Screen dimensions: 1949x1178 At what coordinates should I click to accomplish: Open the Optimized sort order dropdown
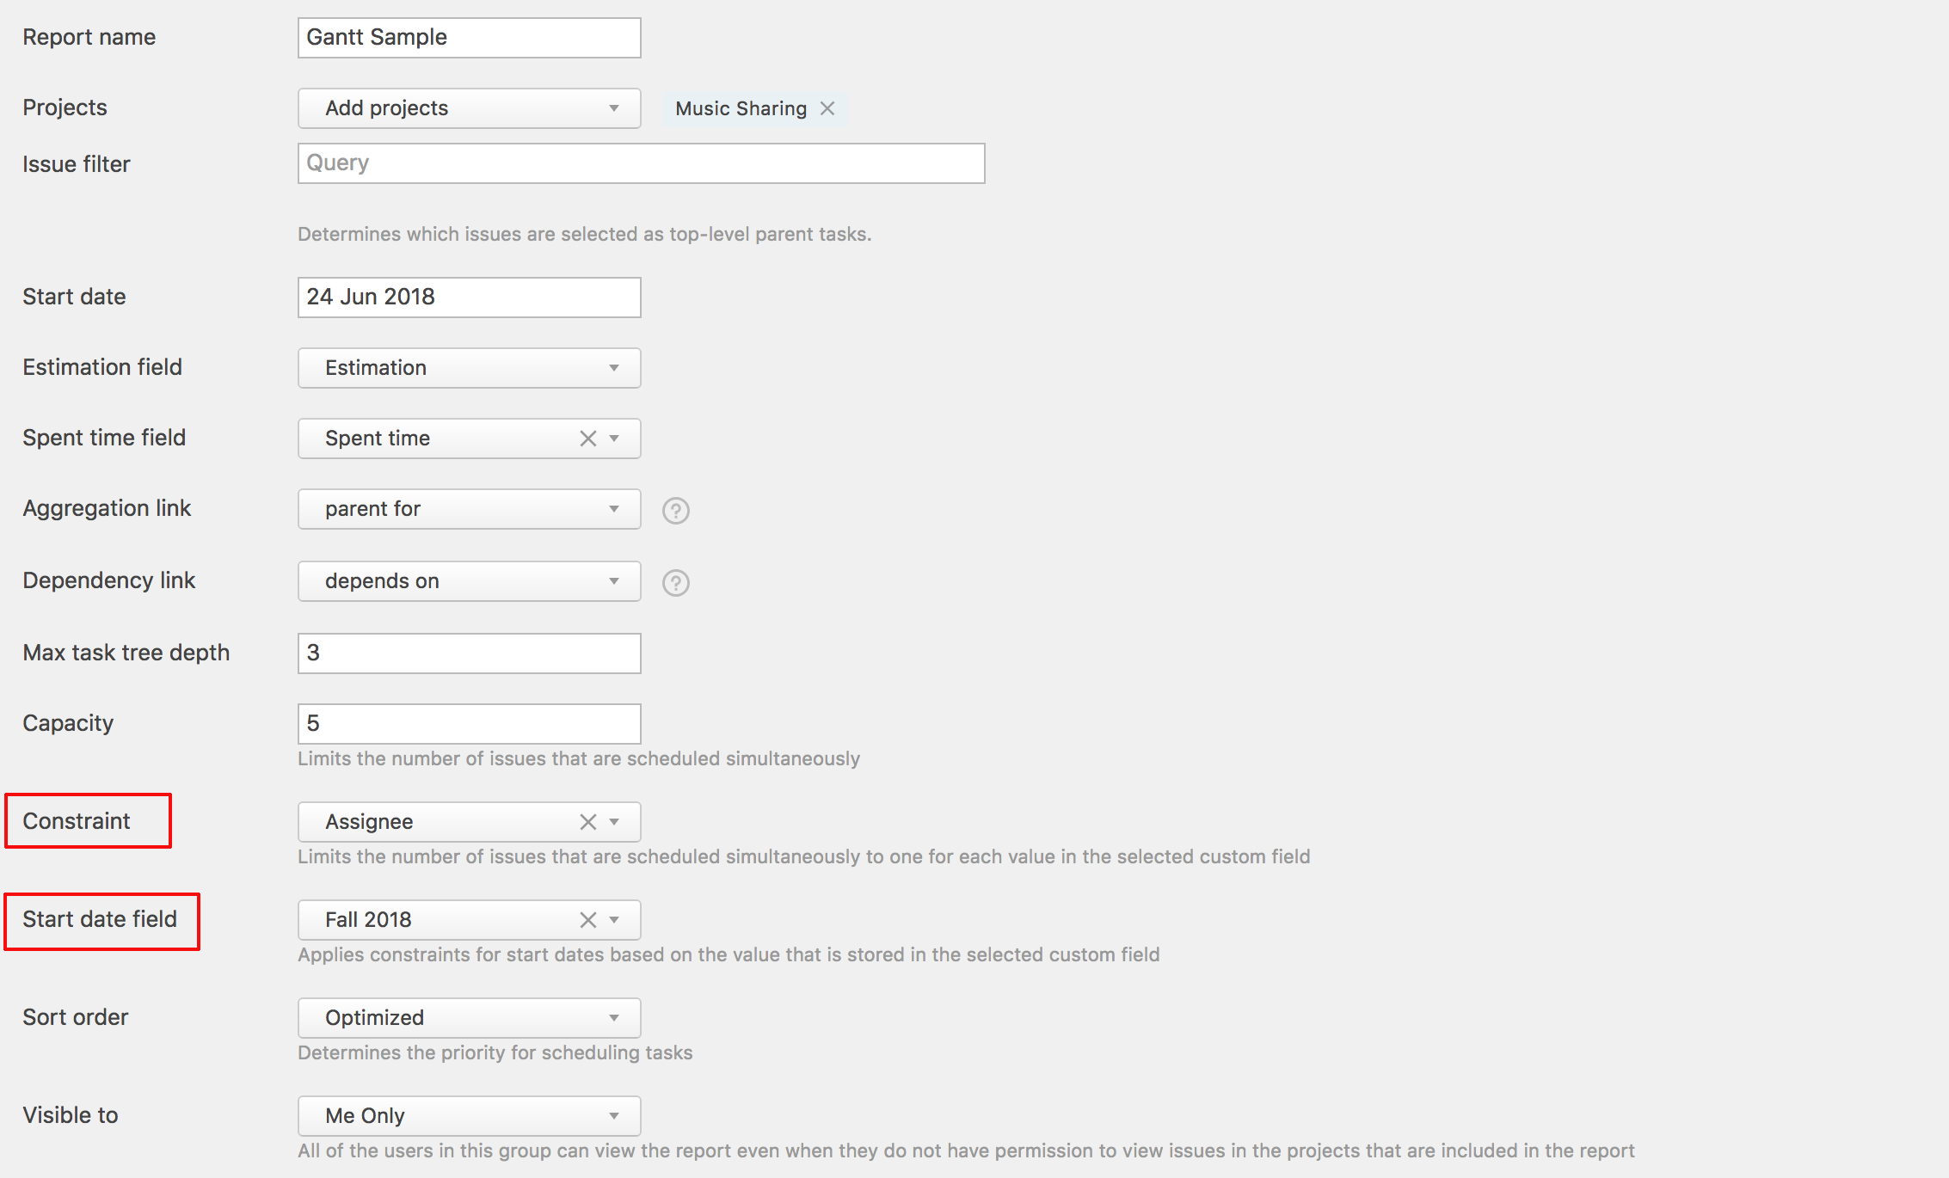pos(469,1018)
